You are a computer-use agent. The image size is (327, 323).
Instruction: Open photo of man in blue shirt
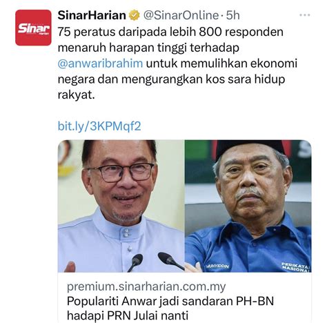coord(248,206)
